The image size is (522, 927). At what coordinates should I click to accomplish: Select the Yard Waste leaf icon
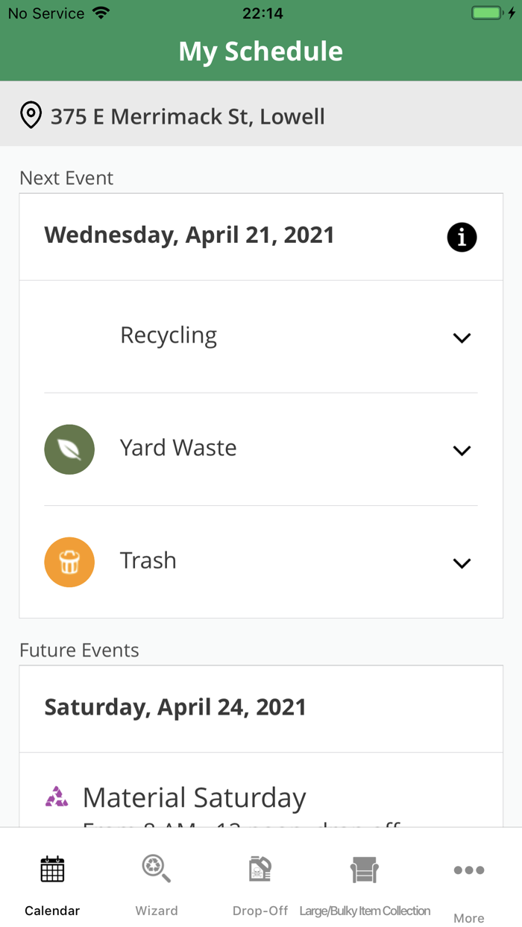(69, 449)
